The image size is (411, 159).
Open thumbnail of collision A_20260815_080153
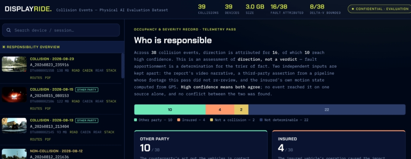coord(14,94)
